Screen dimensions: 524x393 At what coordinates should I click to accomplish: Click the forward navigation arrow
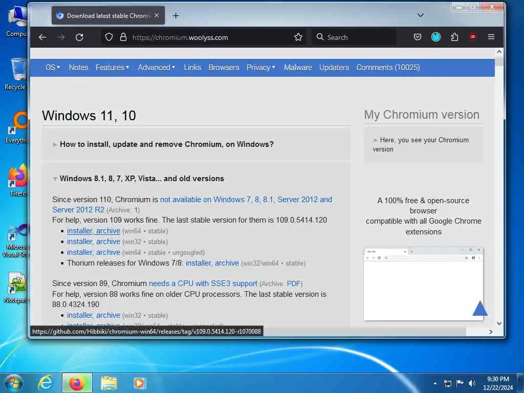coord(61,37)
